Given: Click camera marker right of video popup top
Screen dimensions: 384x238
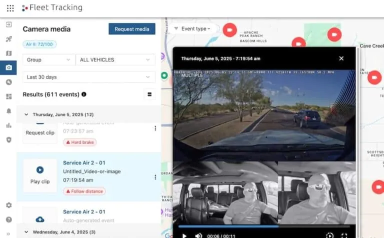Looking at the screenshot, I should pyautogui.click(x=374, y=77).
